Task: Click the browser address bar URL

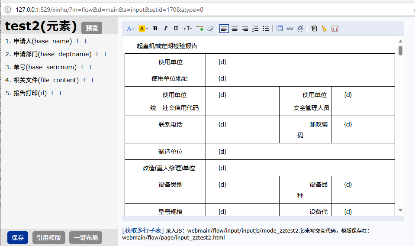Action: pyautogui.click(x=109, y=10)
